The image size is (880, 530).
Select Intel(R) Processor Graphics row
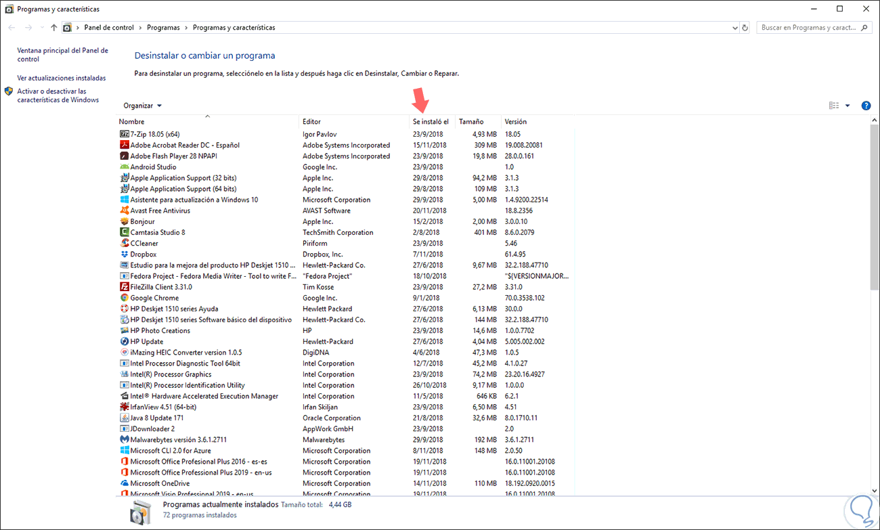click(x=345, y=374)
